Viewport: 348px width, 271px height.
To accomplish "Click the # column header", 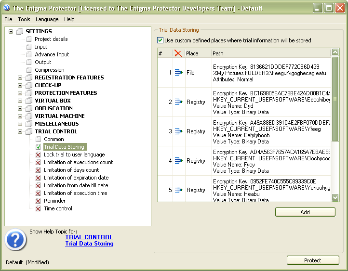I will pyautogui.click(x=165, y=53).
